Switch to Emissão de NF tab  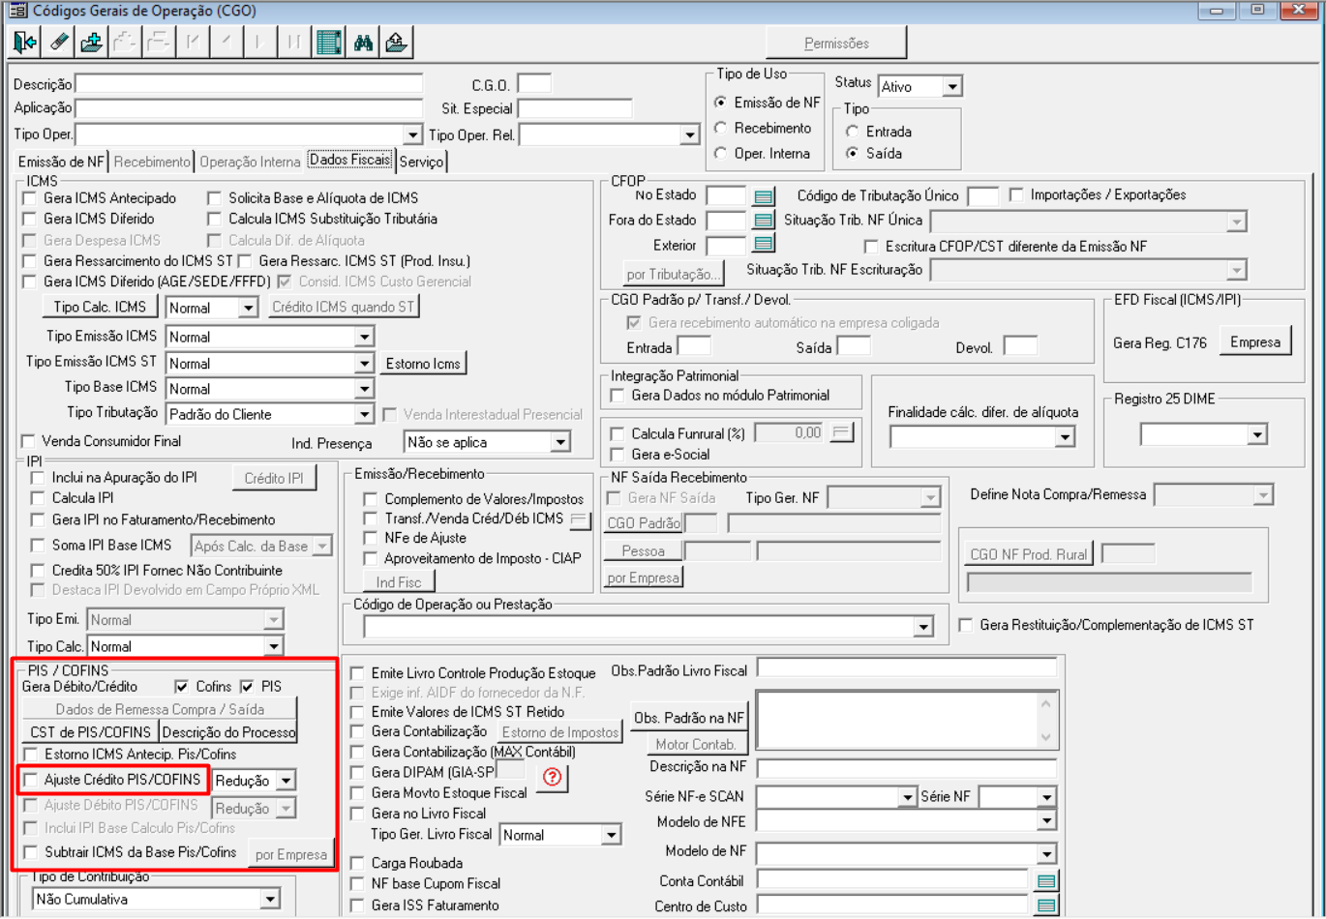coord(61,163)
